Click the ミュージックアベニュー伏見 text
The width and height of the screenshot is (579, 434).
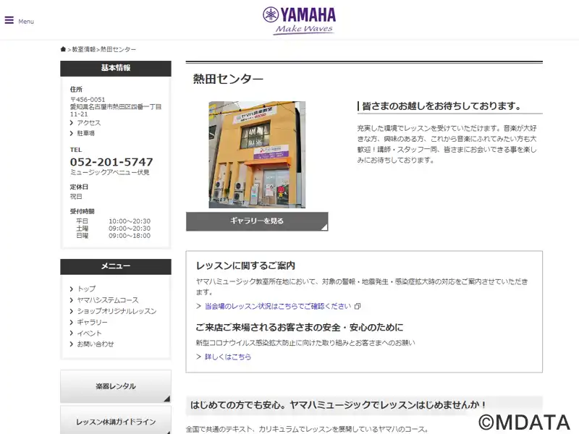(x=110, y=172)
